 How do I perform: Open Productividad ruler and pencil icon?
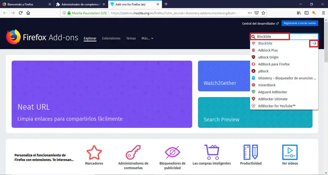point(251,152)
